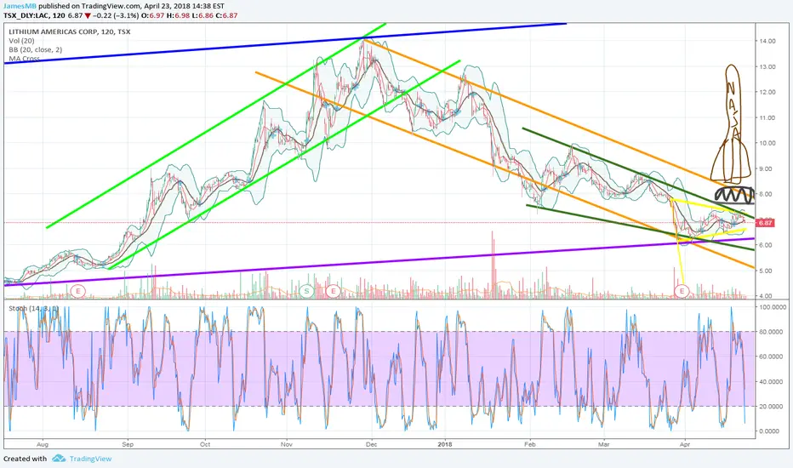Select the BB (20, close, 2) indicator label

[36, 49]
